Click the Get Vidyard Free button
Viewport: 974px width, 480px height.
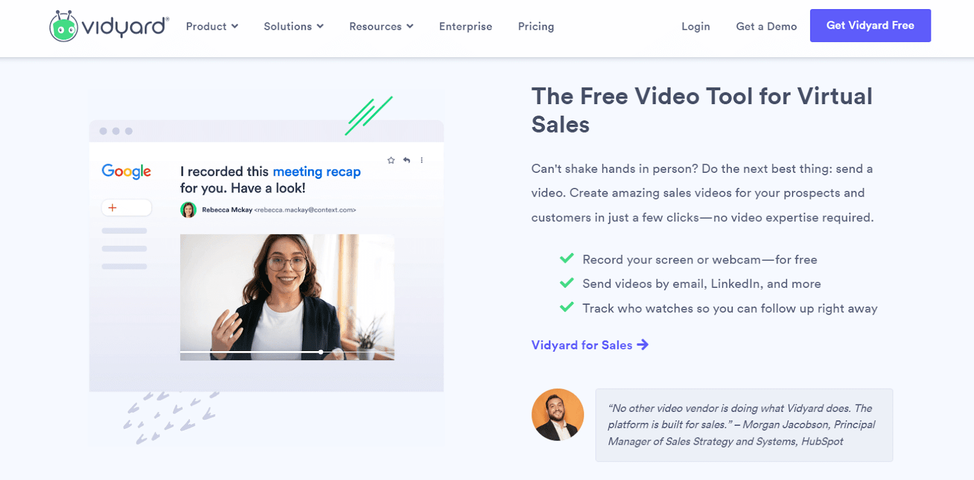870,26
